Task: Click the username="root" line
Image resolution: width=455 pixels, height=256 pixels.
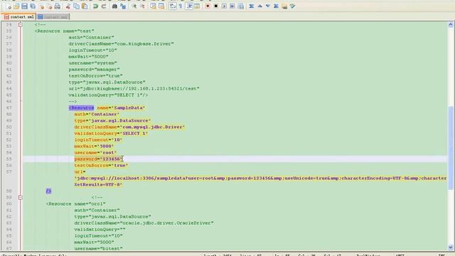Action: (x=95, y=152)
